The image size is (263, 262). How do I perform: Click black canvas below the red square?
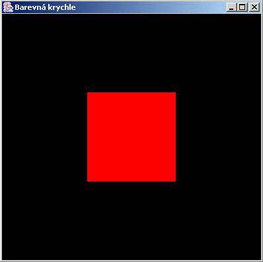pos(131,220)
